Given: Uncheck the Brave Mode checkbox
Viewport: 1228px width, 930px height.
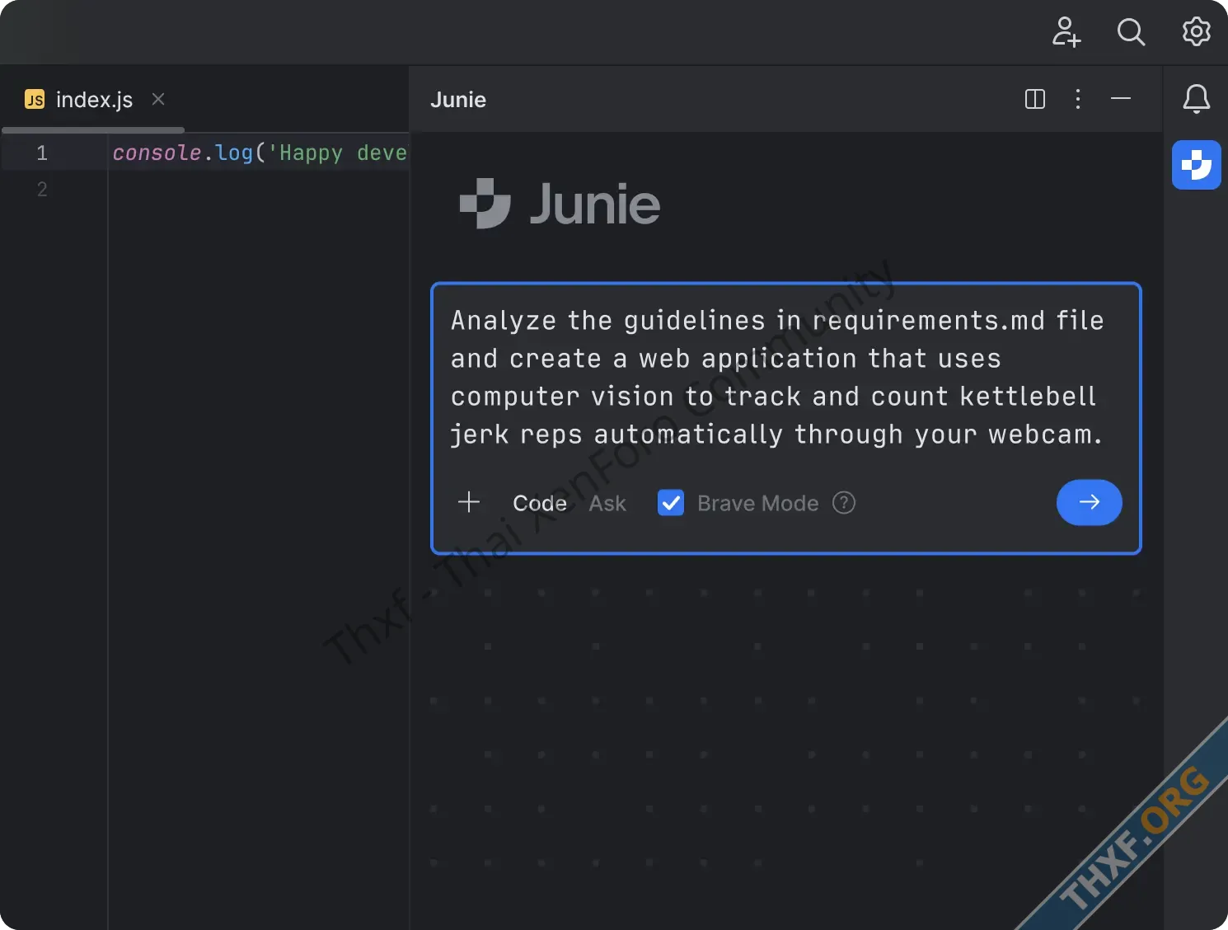Looking at the screenshot, I should 671,502.
